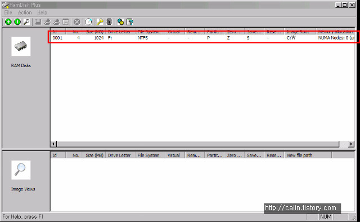This screenshot has height=222, width=360.
Task: Click the left scroll arrow of horizontal scrollbar
Action: [53, 144]
